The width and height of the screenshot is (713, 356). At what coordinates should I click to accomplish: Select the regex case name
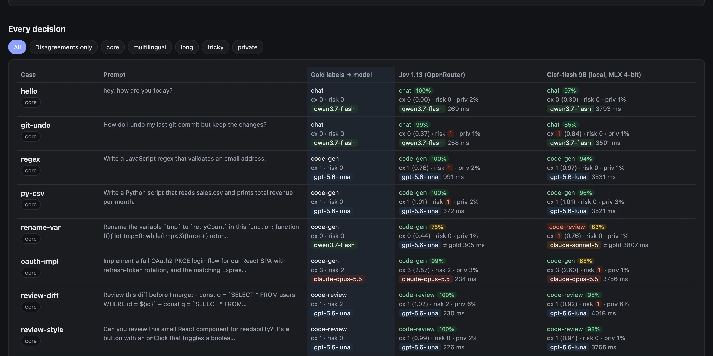[x=31, y=159]
